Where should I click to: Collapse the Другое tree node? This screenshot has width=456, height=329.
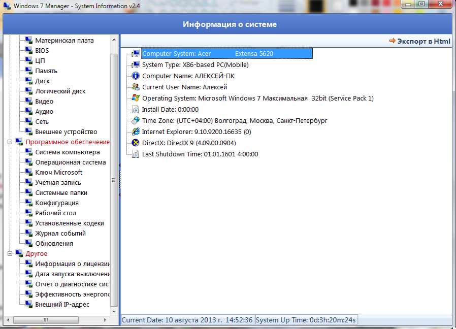[10, 254]
